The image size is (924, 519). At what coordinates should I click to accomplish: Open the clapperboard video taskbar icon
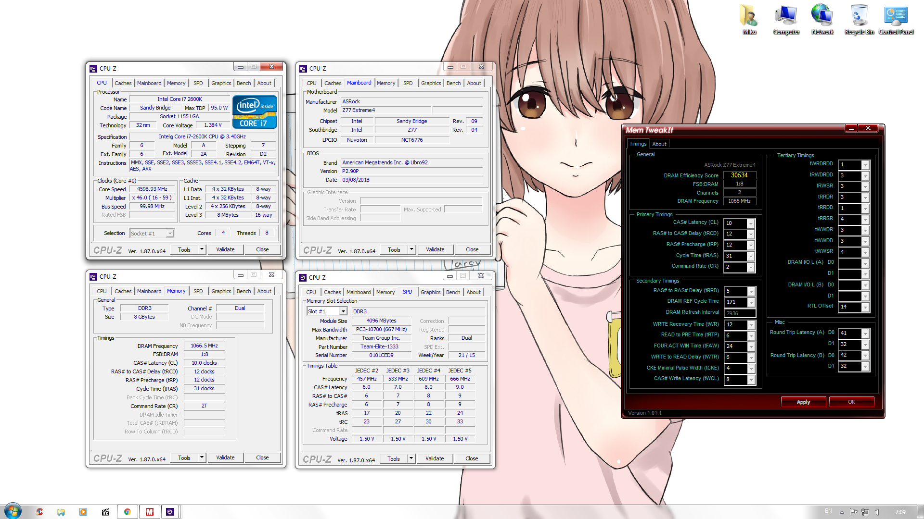105,512
